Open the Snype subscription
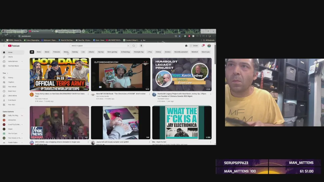Screen dimensions: 324x182 coord(13,129)
